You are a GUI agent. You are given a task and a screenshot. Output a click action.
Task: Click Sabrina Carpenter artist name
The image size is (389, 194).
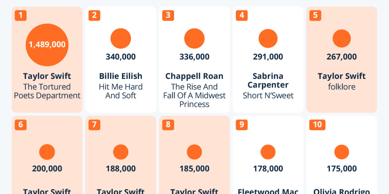pyautogui.click(x=268, y=81)
